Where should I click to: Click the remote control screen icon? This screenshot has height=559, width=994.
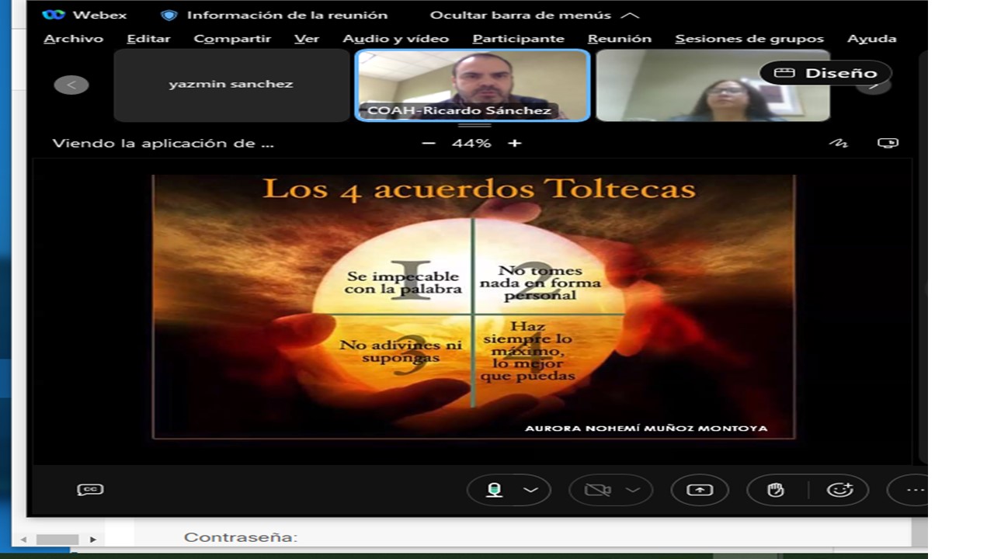point(888,144)
